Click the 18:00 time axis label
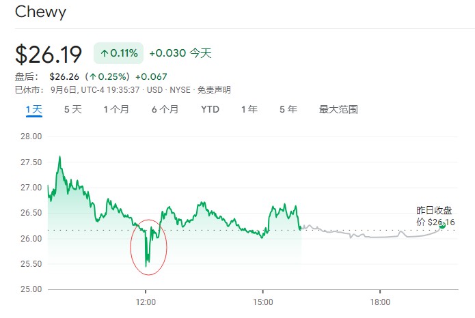This screenshot has width=475, height=318. click(380, 302)
